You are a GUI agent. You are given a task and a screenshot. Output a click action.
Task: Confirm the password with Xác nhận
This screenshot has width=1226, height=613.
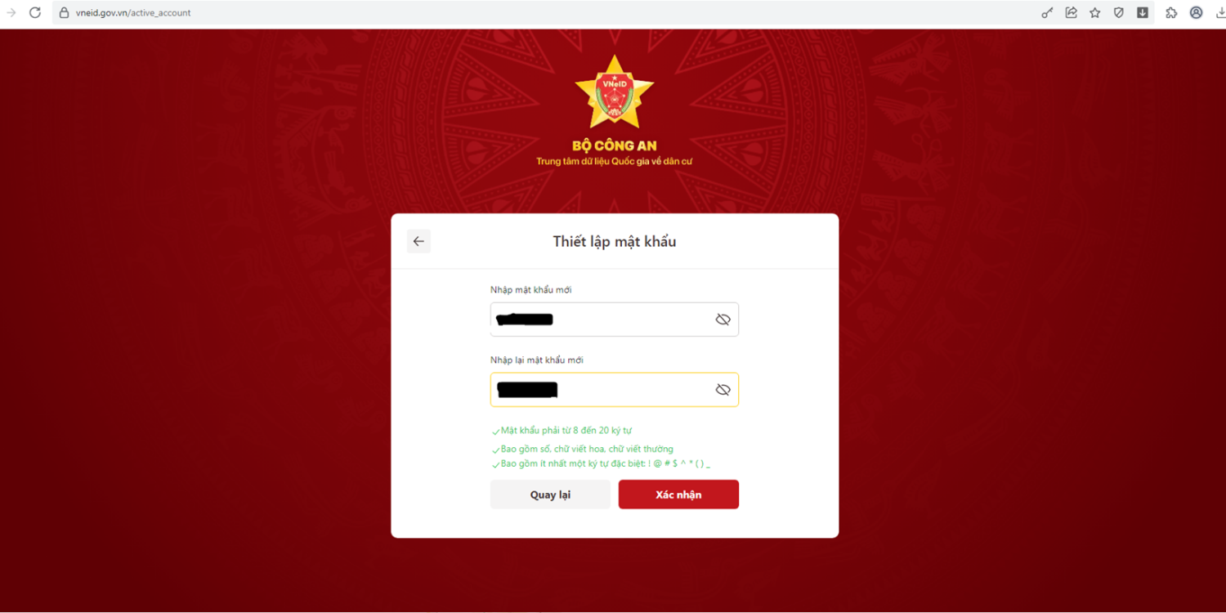(x=678, y=494)
